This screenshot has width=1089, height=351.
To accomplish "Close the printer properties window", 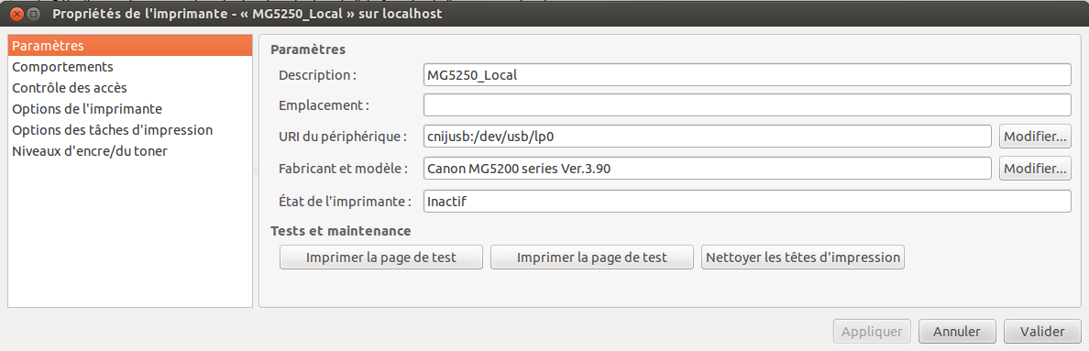I will tap(17, 13).
